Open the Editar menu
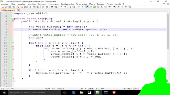Image resolution: width=170 pixels, height=95 pixels. tap(13, 4)
